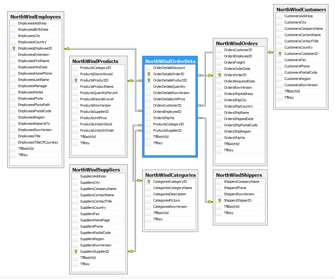Click the primary key icon beside EmployeesEmployeeID

tap(14, 48)
